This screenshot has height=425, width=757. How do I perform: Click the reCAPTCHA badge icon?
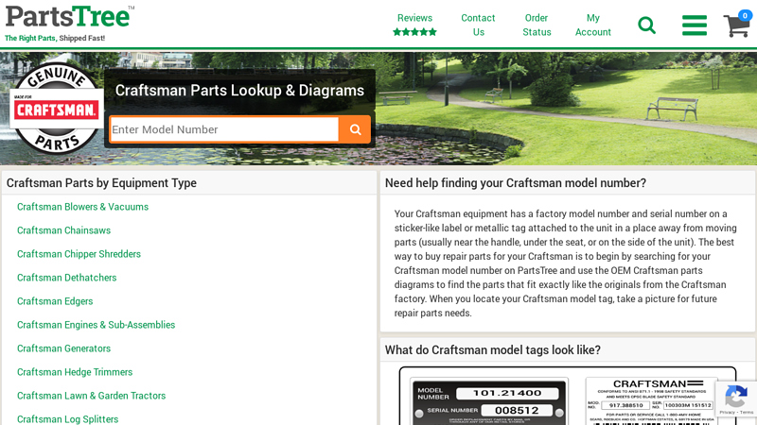tap(736, 397)
